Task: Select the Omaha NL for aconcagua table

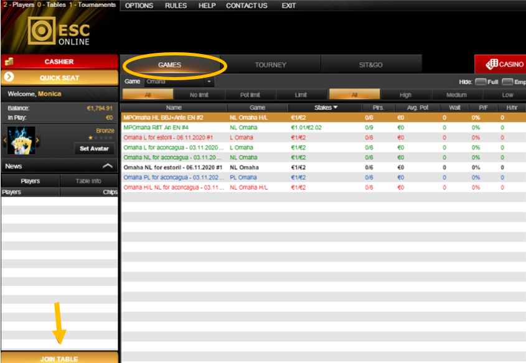Action: pos(324,157)
